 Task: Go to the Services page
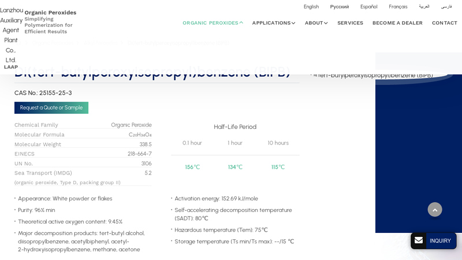point(350,23)
